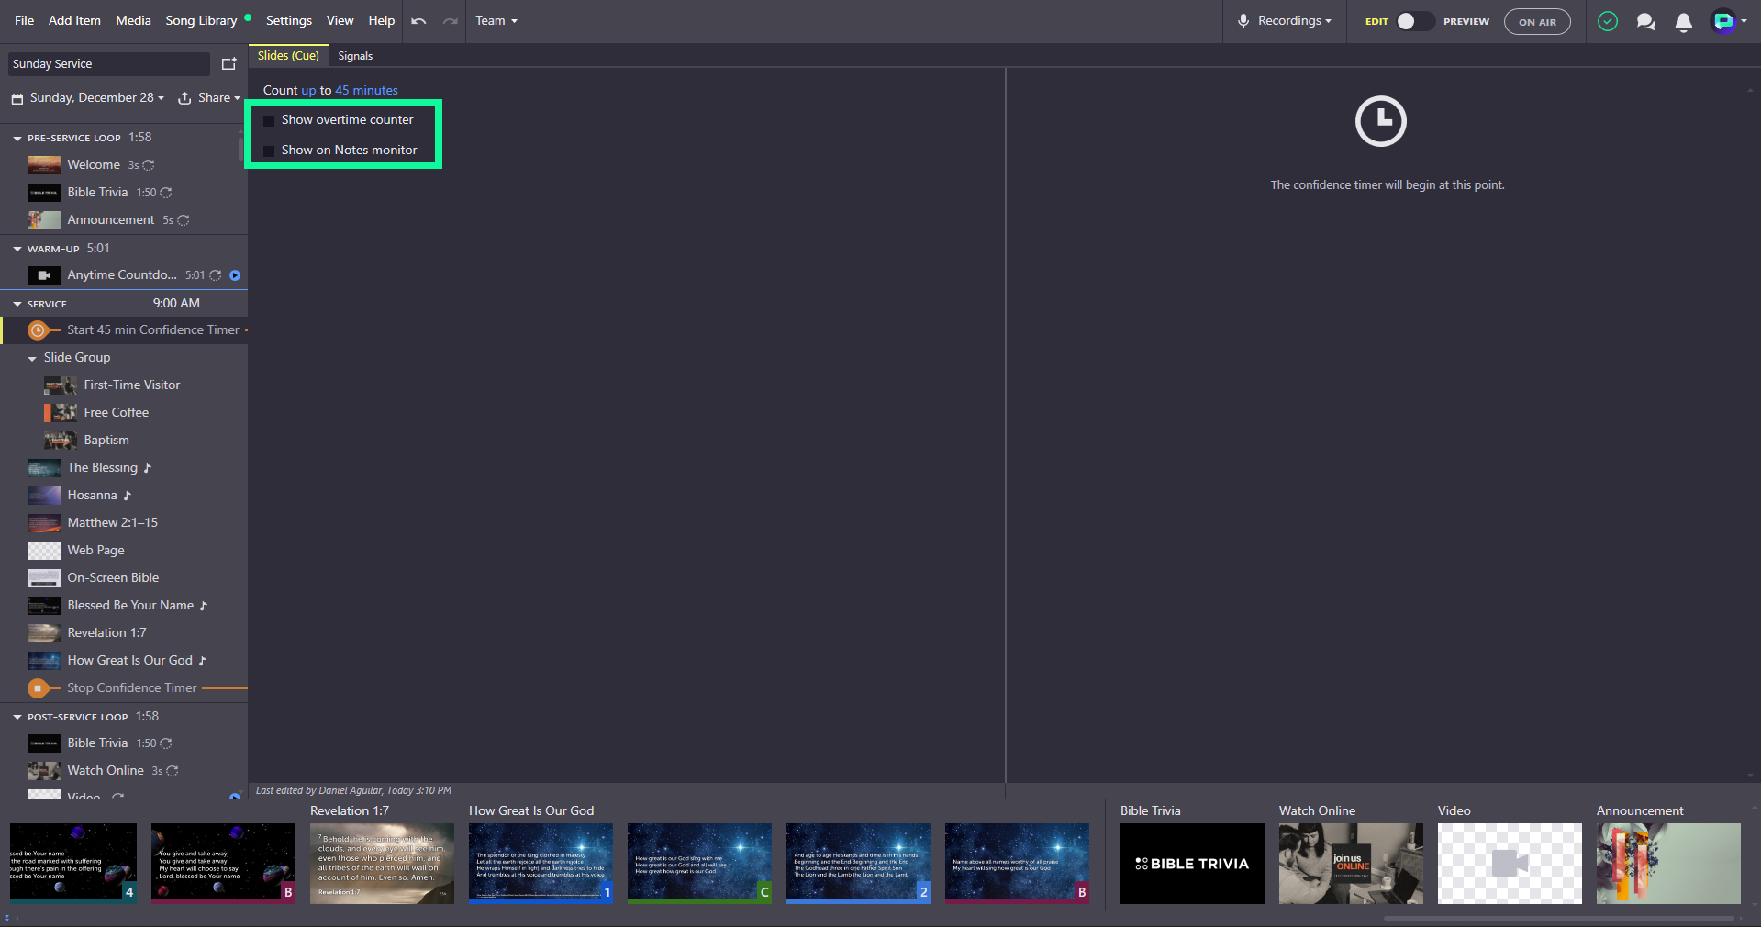1761x927 pixels.
Task: Open the Recordings dropdown
Action: [1284, 21]
